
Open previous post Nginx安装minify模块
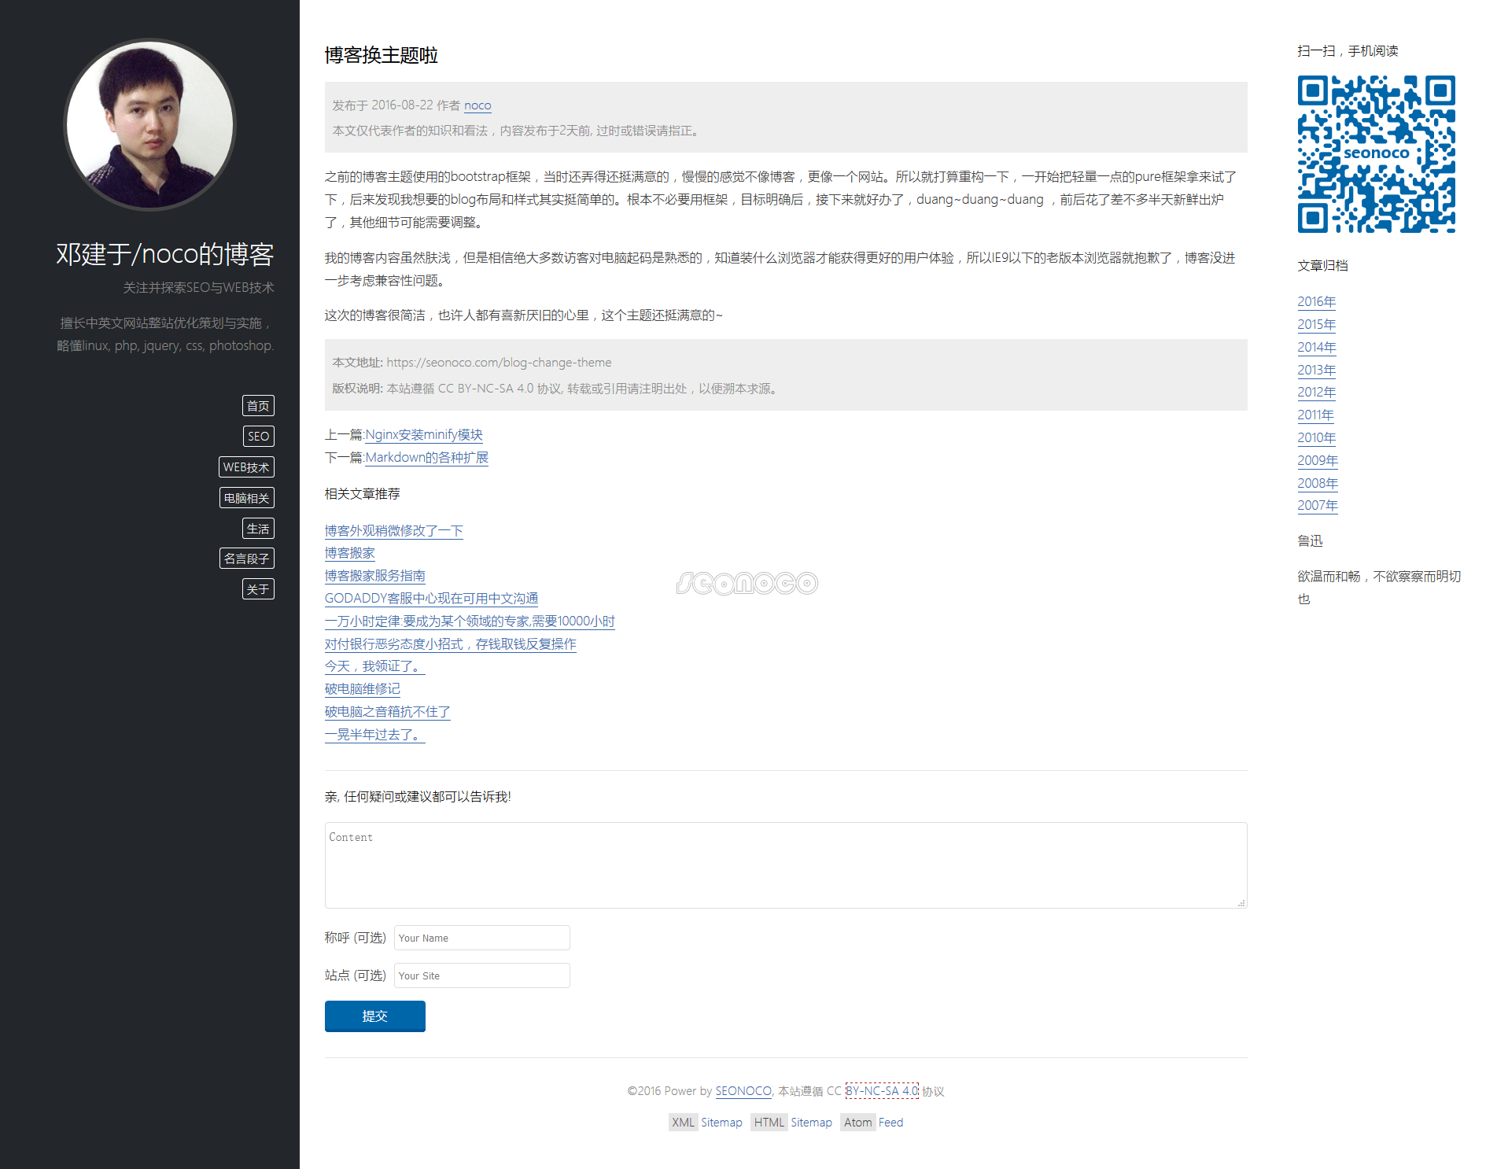(x=423, y=435)
